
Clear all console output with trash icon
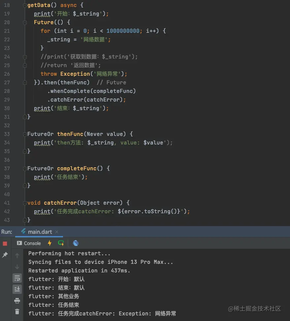tap(17, 311)
